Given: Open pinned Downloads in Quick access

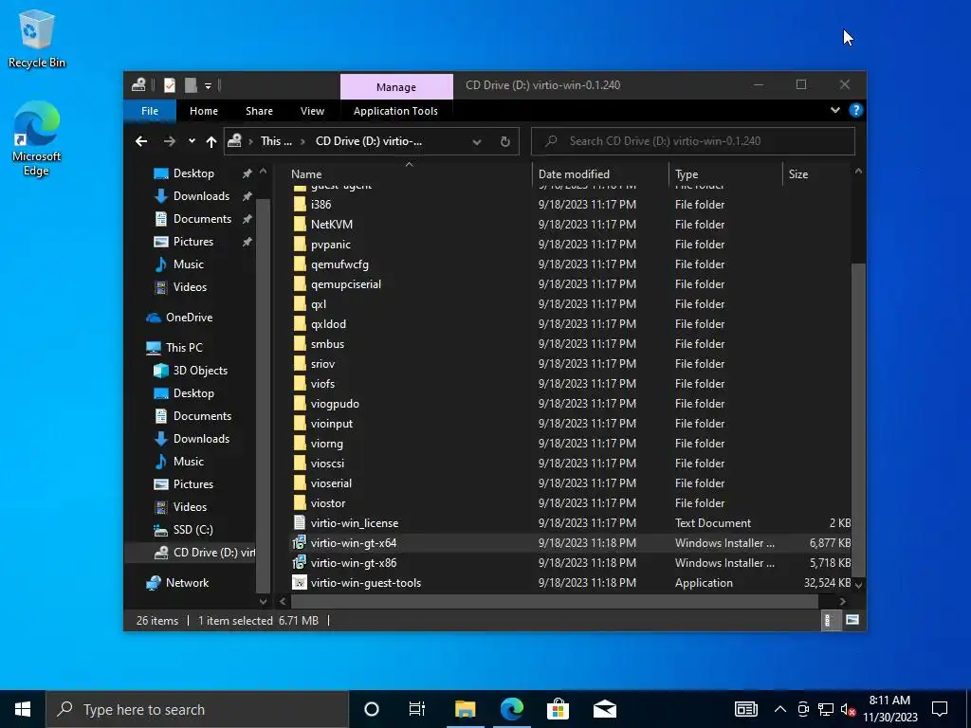Looking at the screenshot, I should point(201,196).
